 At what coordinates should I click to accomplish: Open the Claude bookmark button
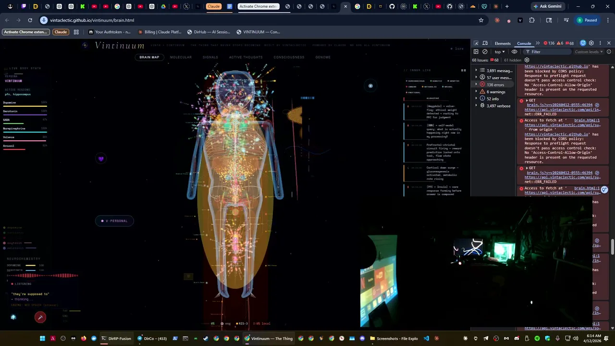click(61, 32)
